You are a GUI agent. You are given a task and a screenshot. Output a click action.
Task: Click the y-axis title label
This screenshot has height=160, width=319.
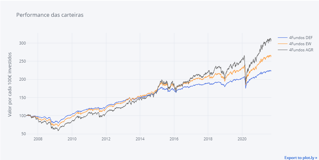(10, 84)
